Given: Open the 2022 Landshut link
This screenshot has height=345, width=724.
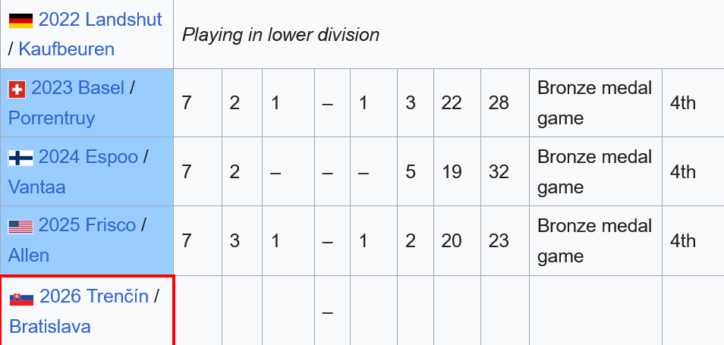Looking at the screenshot, I should [100, 19].
